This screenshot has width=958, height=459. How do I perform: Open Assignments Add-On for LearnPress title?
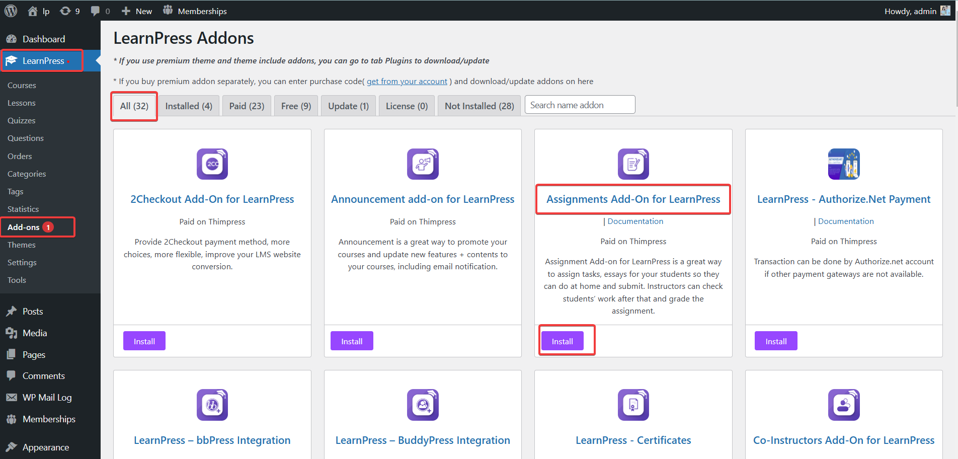tap(633, 199)
